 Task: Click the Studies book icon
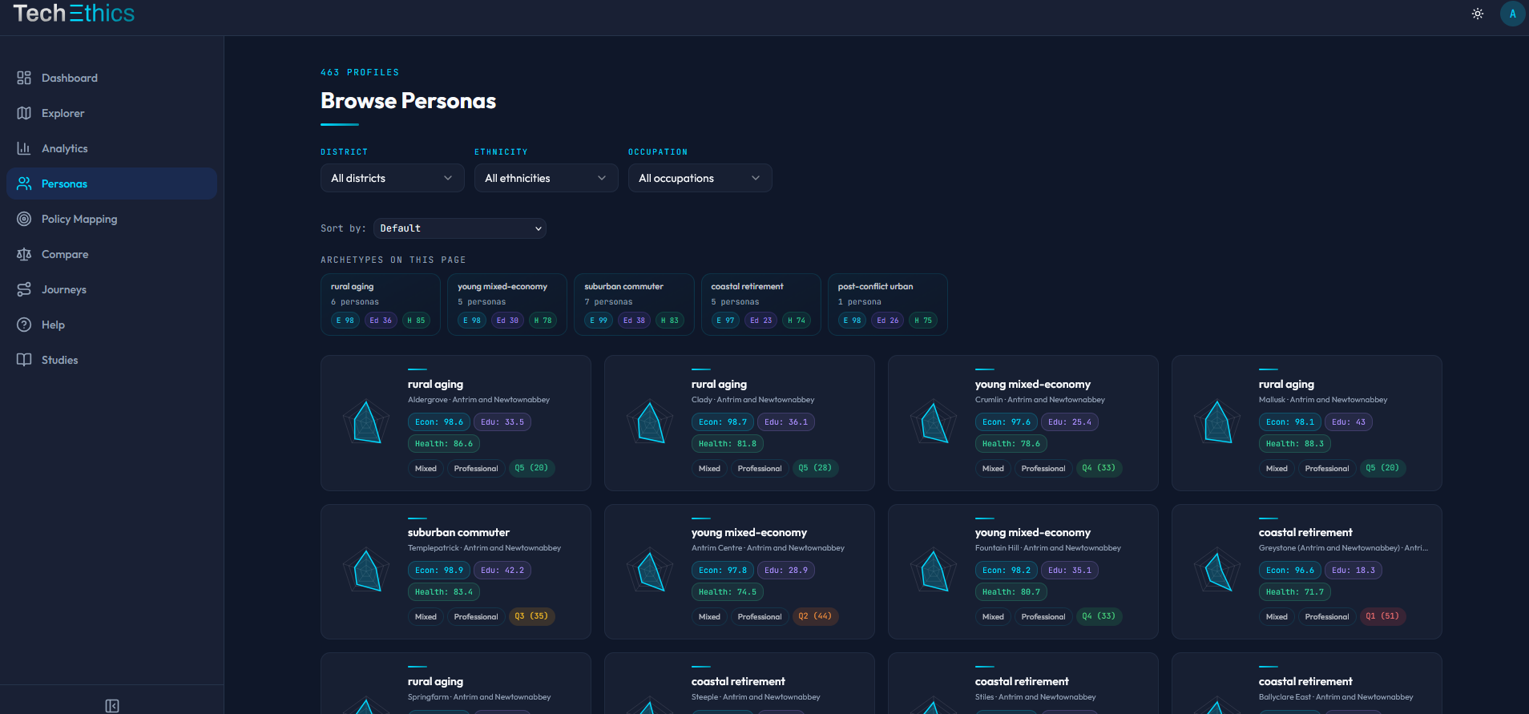[24, 360]
